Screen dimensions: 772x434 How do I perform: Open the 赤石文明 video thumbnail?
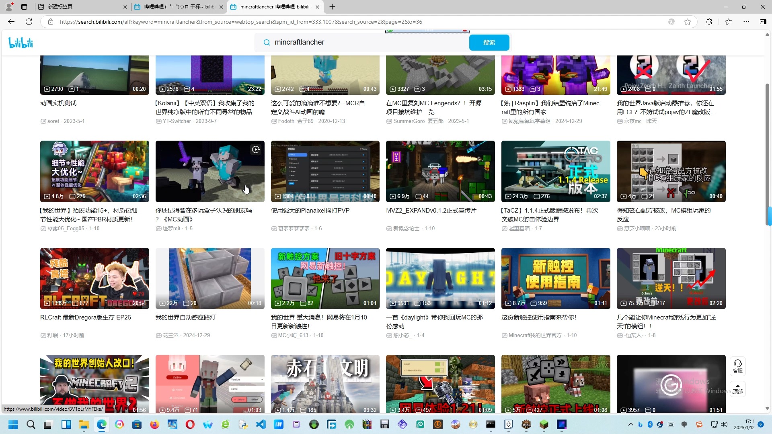click(x=325, y=384)
